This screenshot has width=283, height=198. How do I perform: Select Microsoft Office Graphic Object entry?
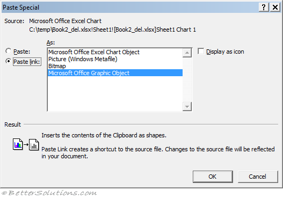coord(115,73)
